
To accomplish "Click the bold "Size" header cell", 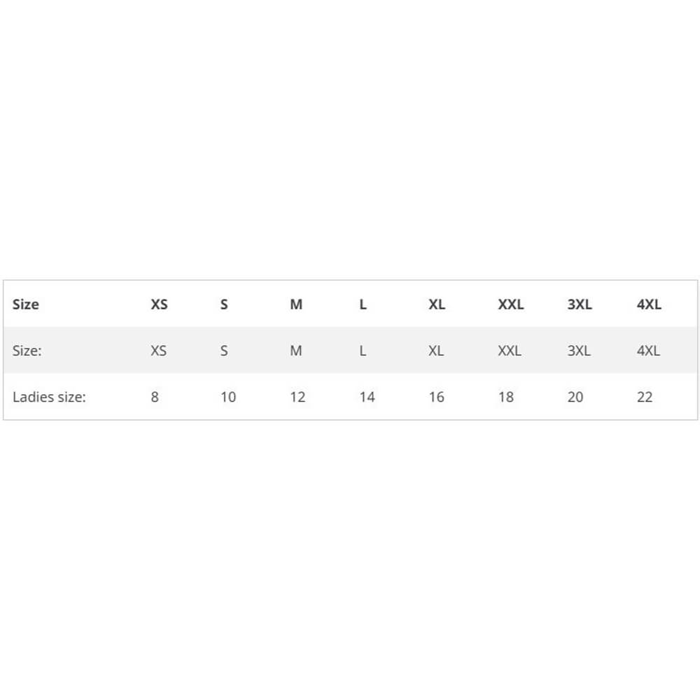I will 26,304.
